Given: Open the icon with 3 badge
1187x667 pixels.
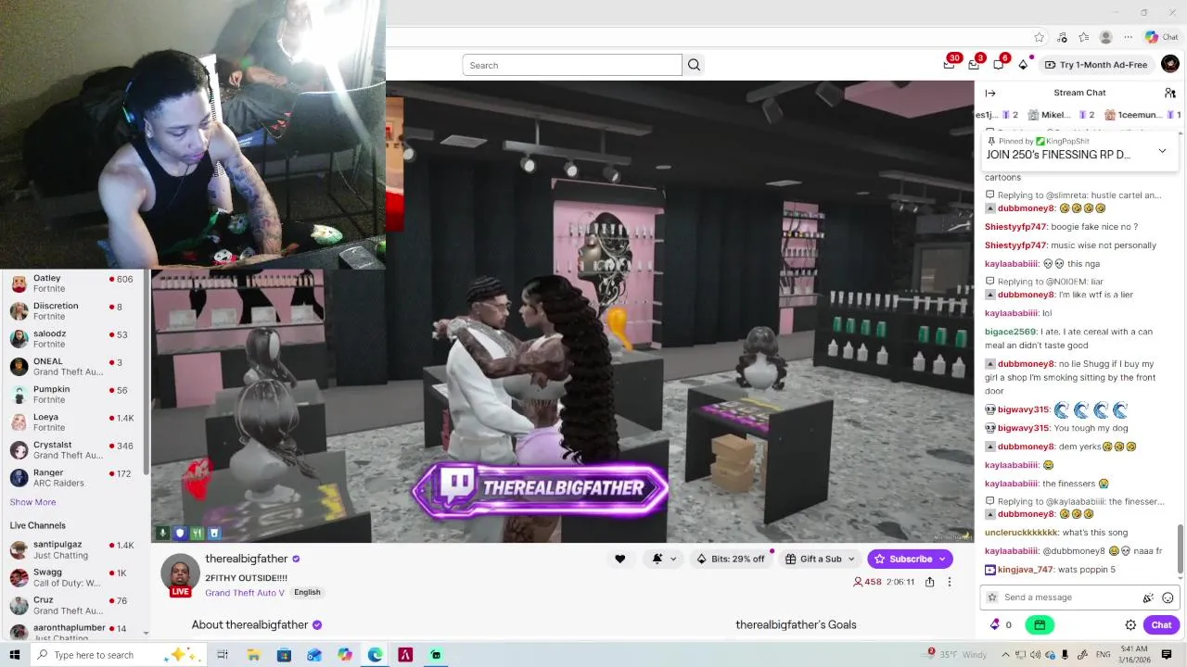Looking at the screenshot, I should (974, 64).
